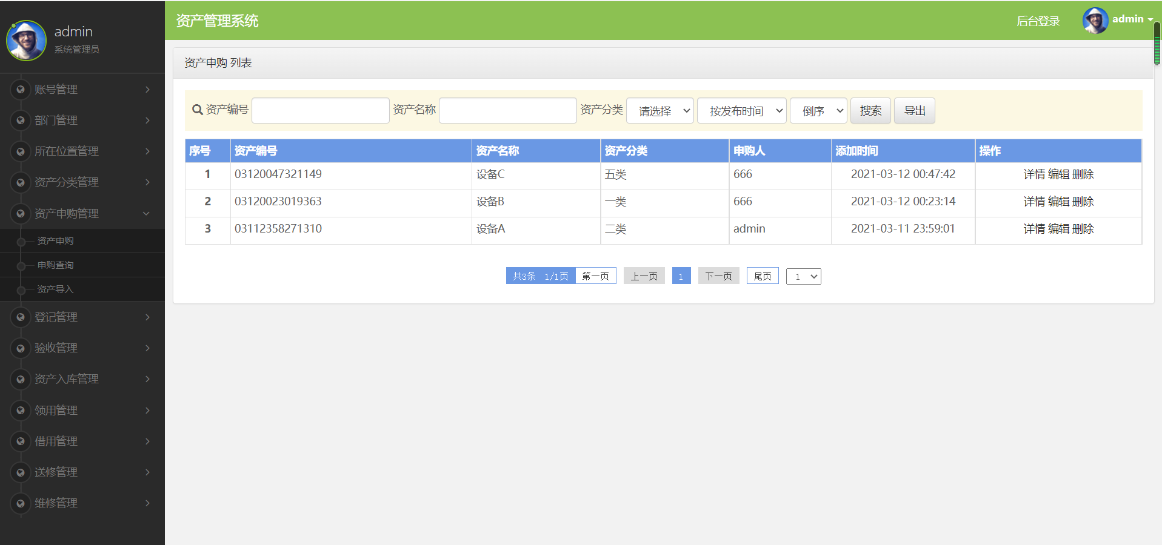The image size is (1162, 545).
Task: Open the 按发布时间 sort dropdown
Action: [x=742, y=111]
